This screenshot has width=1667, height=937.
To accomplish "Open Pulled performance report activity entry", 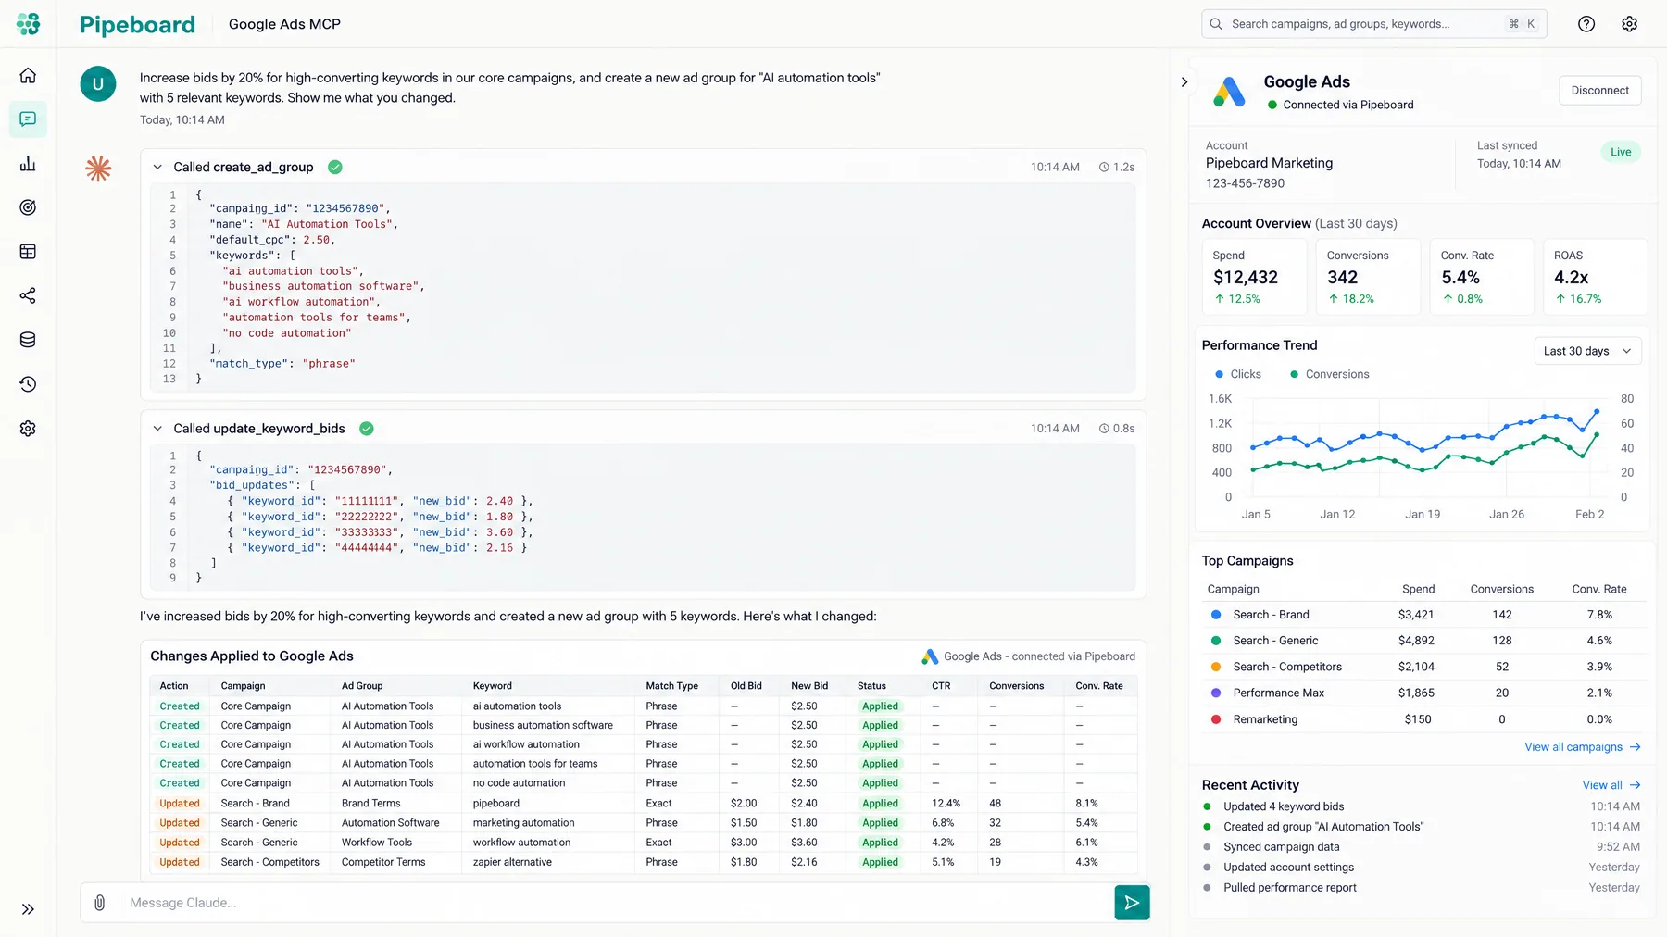I will pos(1289,888).
